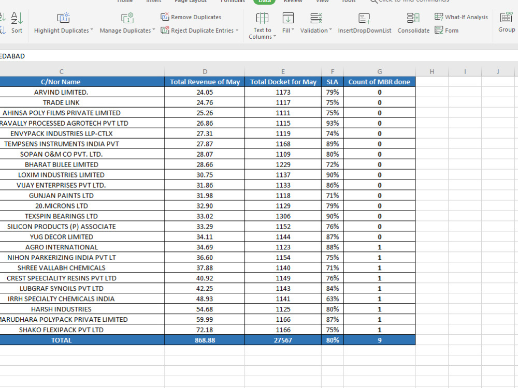Click the Consolidate icon
Image resolution: width=518 pixels, height=388 pixels.
413,18
